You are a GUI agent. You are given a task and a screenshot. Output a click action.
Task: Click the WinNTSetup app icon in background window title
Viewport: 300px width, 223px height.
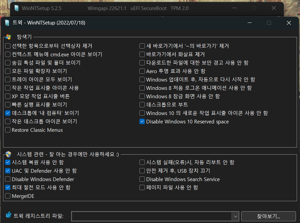tap(17, 8)
